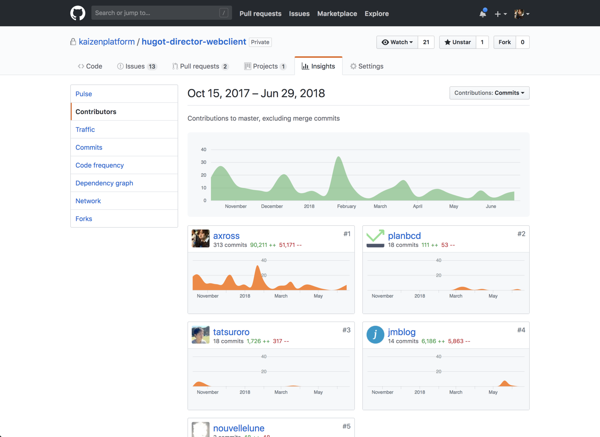This screenshot has width=600, height=437.
Task: Click the Settings gear icon
Action: (x=353, y=66)
